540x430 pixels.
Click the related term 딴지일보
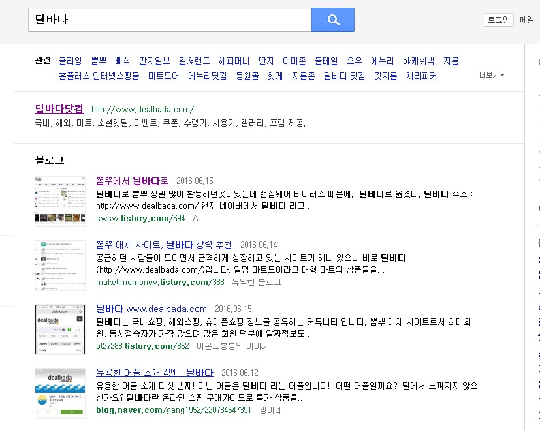(x=154, y=61)
